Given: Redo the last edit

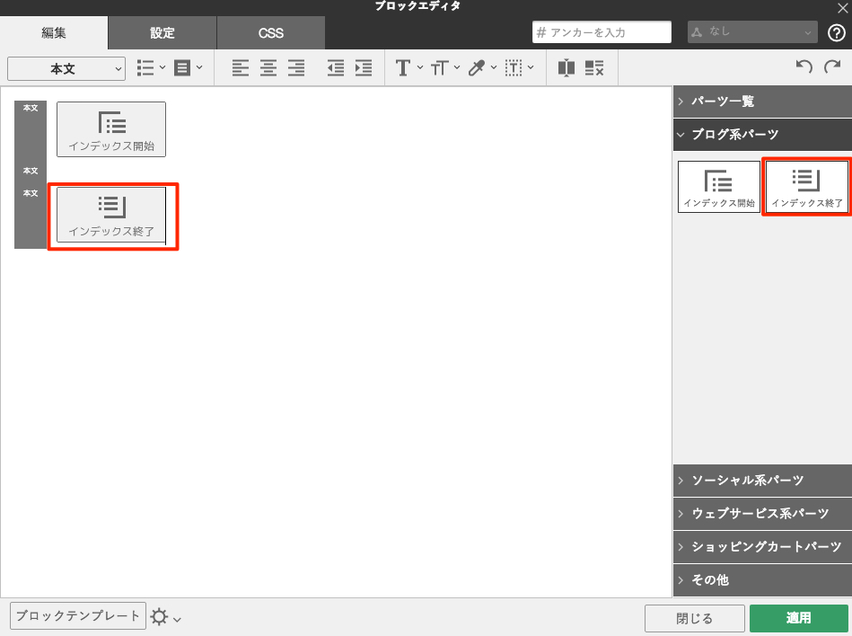Looking at the screenshot, I should click(x=832, y=66).
